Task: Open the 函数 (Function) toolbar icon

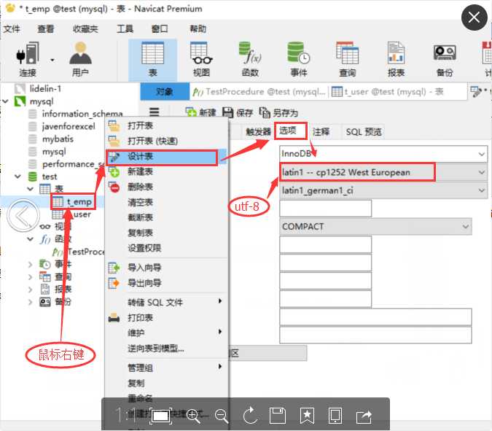Action: [250, 59]
